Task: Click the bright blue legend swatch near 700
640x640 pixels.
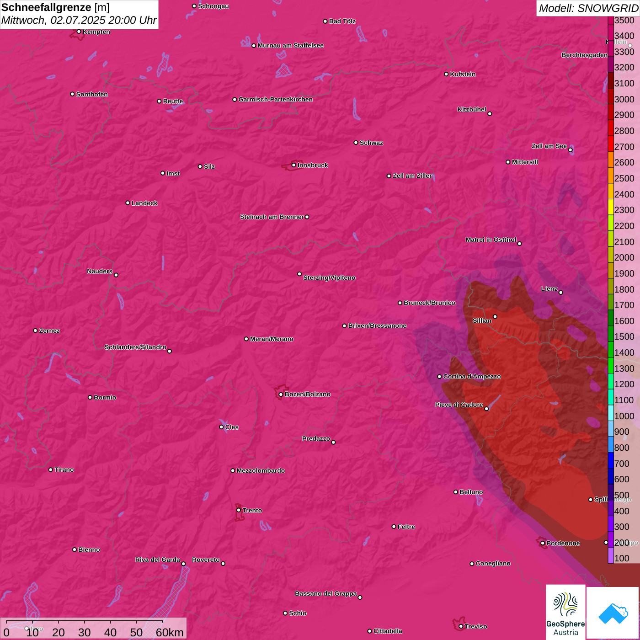Action: pyautogui.click(x=611, y=460)
